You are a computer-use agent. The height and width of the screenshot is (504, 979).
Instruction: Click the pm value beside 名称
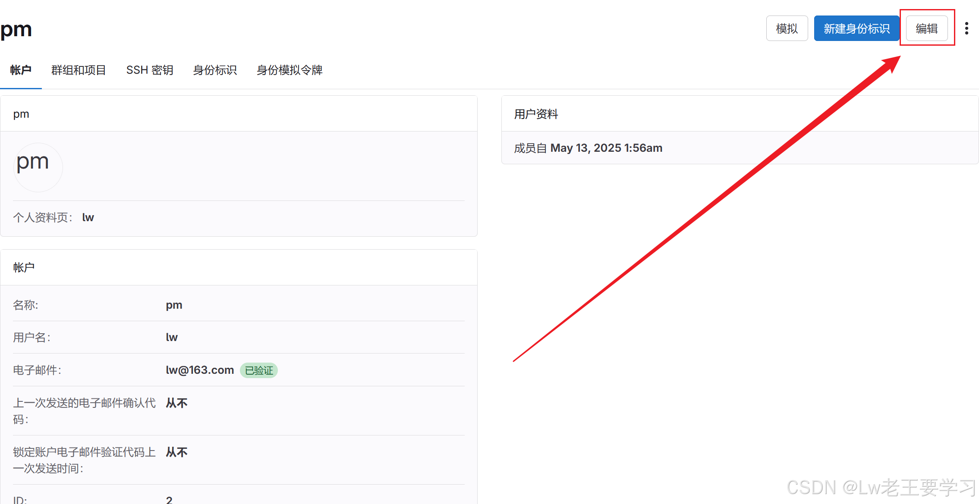point(174,305)
